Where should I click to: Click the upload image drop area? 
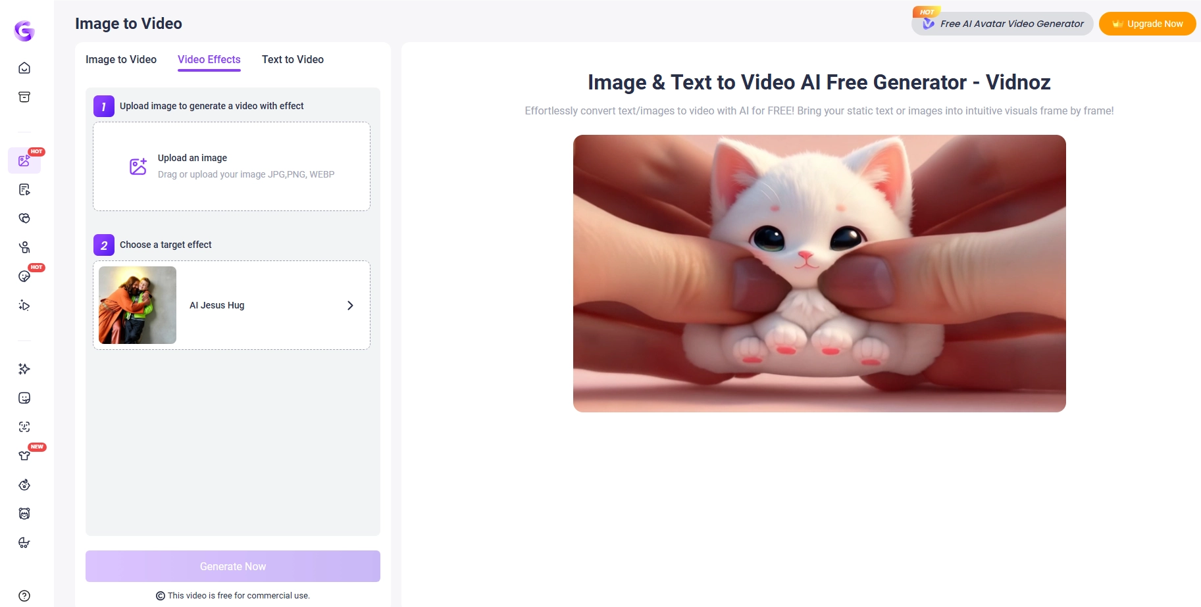232,166
